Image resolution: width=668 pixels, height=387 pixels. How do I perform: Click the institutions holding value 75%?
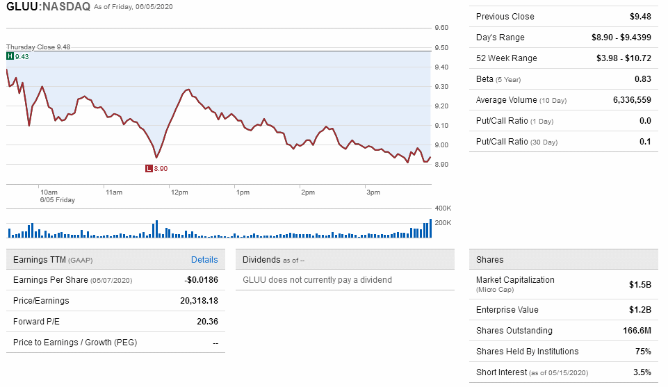pyautogui.click(x=643, y=352)
